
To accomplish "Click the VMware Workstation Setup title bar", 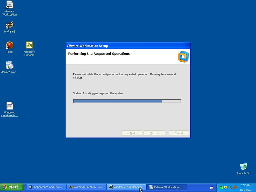I will point(128,46).
